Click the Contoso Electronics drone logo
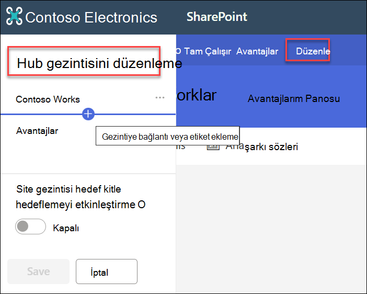The image size is (367, 294). pos(14,16)
